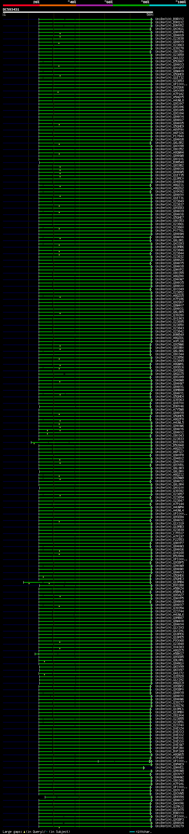Click the UniRef100_Q84KX7 label
This screenshot has height=834, width=189.
(x=169, y=800)
